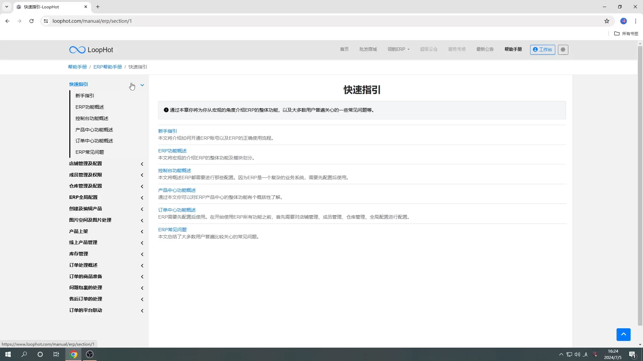643x361 pixels.
Task: Click the Chrome profile avatar icon
Action: coord(624,21)
